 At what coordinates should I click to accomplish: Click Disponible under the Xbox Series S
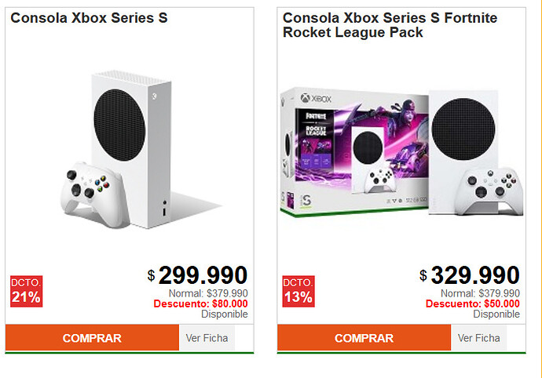point(224,314)
